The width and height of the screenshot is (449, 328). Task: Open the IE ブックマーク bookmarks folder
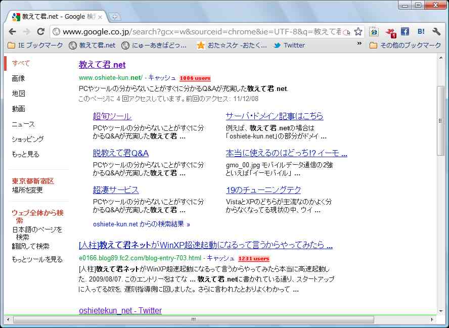35,45
